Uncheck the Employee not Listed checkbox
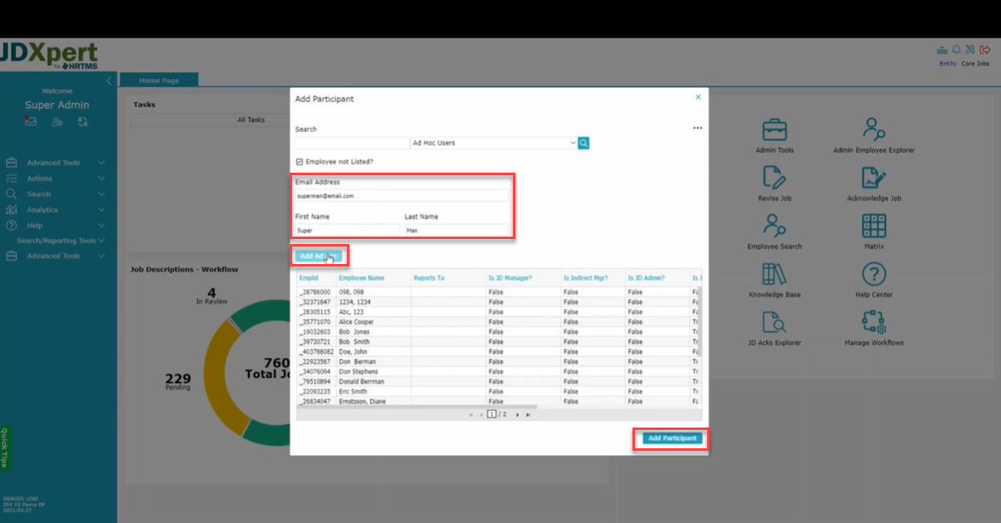The image size is (1001, 523). pyautogui.click(x=300, y=162)
